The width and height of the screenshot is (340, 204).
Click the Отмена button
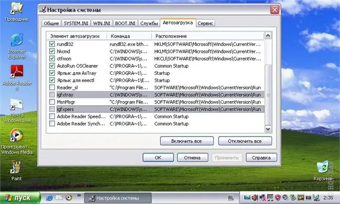(192, 157)
